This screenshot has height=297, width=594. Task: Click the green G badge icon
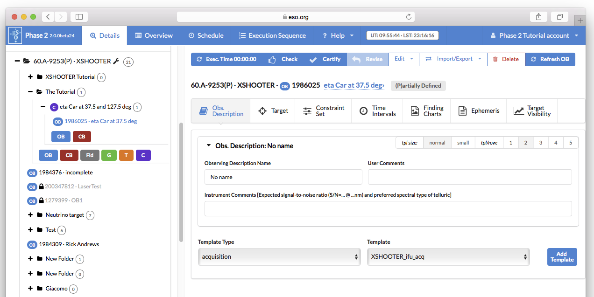point(109,155)
